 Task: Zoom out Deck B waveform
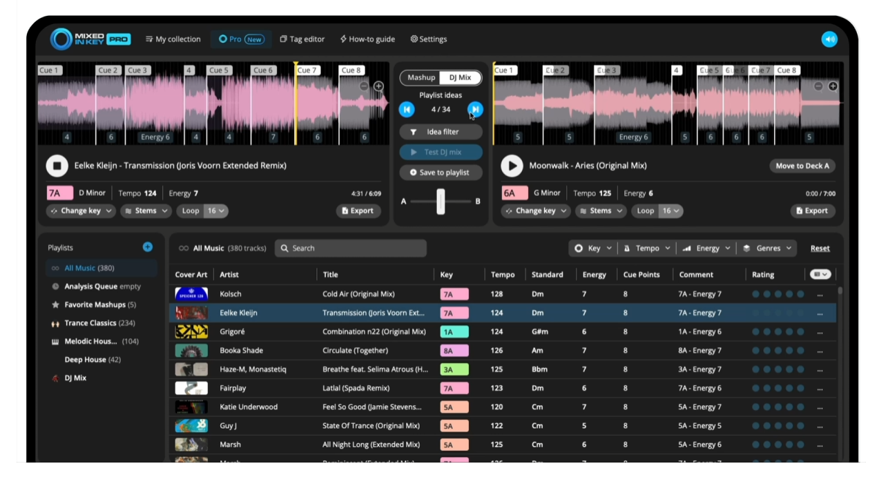point(818,86)
